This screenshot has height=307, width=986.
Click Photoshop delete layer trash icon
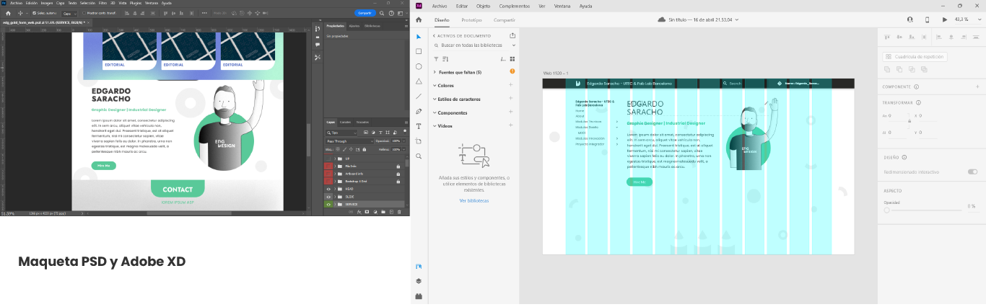tap(399, 212)
